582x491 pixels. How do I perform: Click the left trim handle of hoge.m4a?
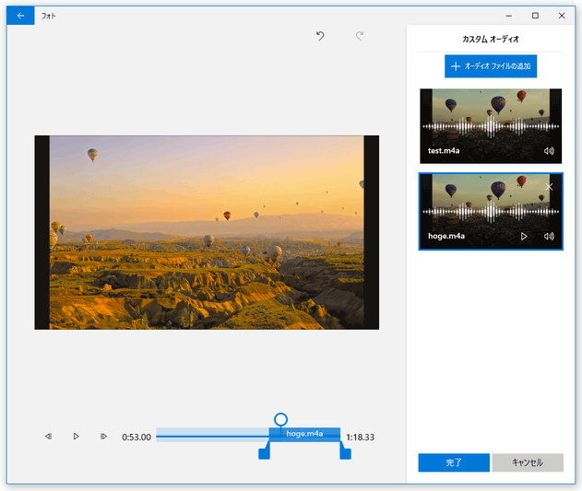click(x=264, y=452)
